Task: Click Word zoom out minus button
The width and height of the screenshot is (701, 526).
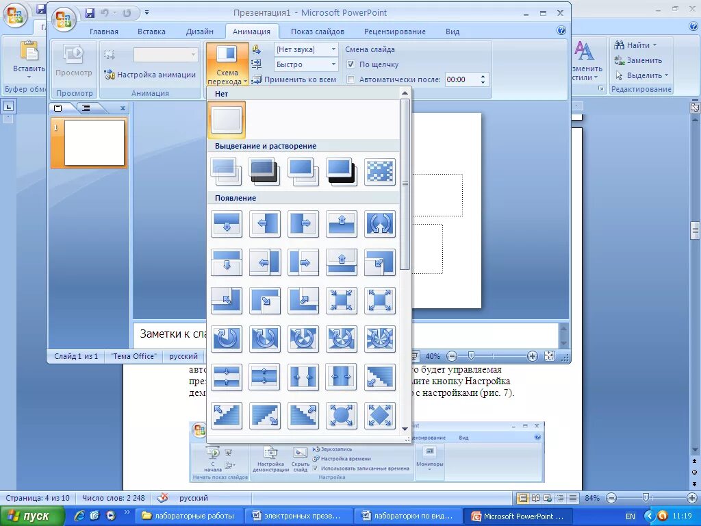Action: tap(611, 498)
